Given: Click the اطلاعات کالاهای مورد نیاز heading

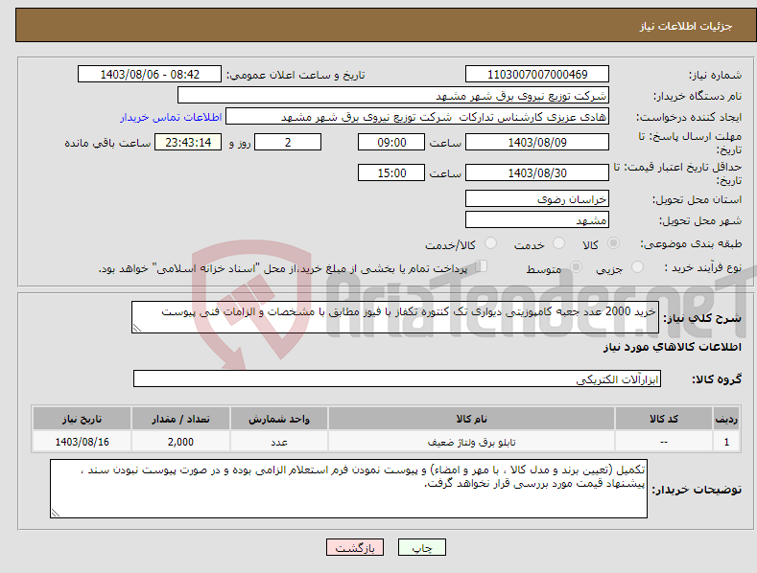Looking at the screenshot, I should 672,347.
